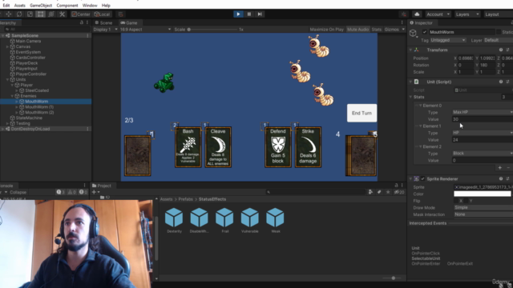Toggle Local handle rotation button
The height and width of the screenshot is (288, 513).
click(x=102, y=14)
